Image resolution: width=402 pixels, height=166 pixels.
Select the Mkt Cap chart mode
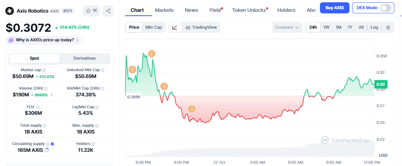point(153,28)
